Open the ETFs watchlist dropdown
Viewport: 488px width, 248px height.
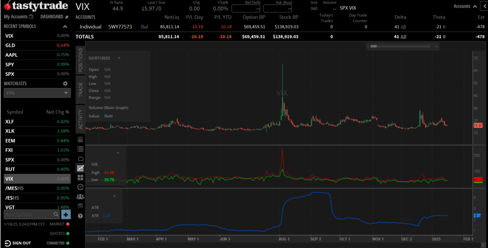[x=37, y=93]
